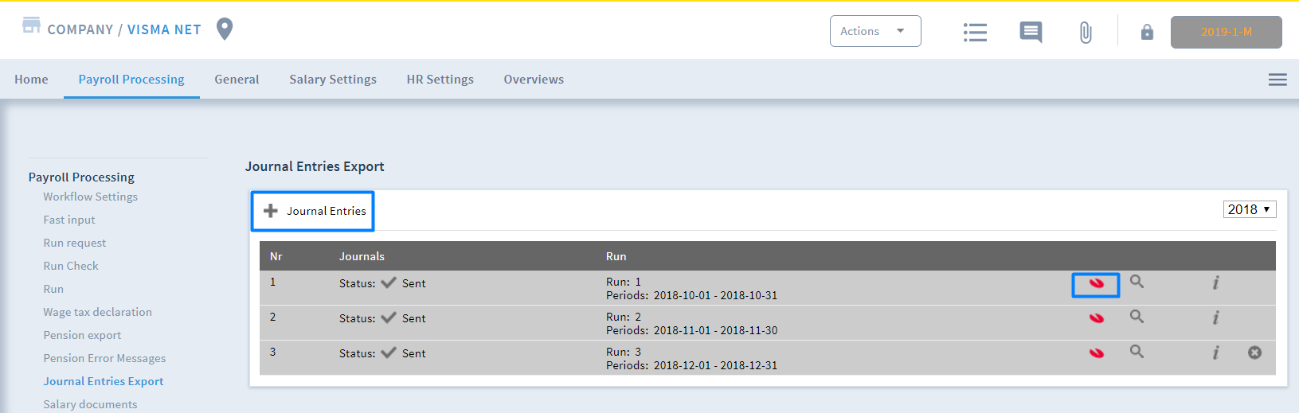This screenshot has height=413, width=1299.
Task: Click the red icon for Run 3
Action: click(1097, 353)
